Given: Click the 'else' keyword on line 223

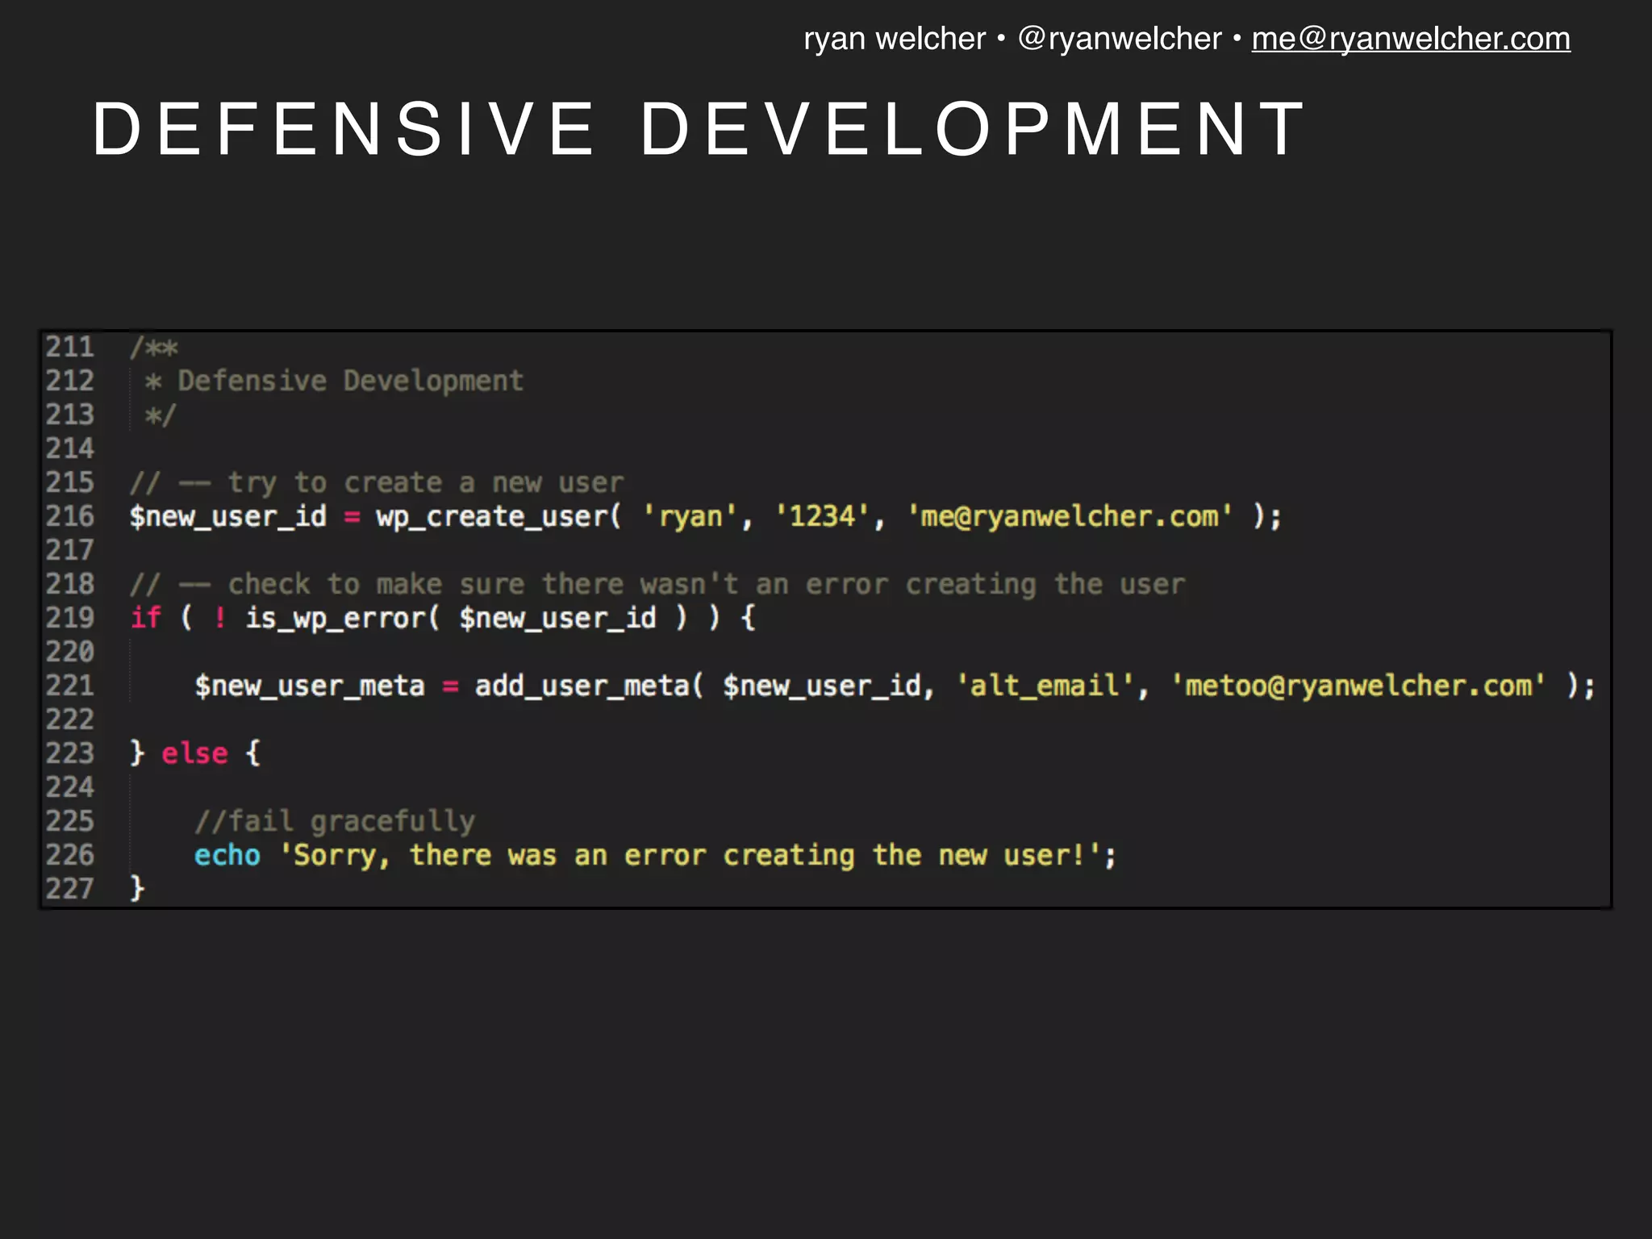Looking at the screenshot, I should coord(195,753).
